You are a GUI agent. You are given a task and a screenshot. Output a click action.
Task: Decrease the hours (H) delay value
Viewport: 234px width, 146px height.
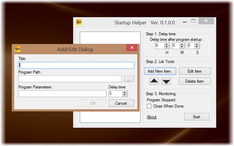tap(167, 47)
